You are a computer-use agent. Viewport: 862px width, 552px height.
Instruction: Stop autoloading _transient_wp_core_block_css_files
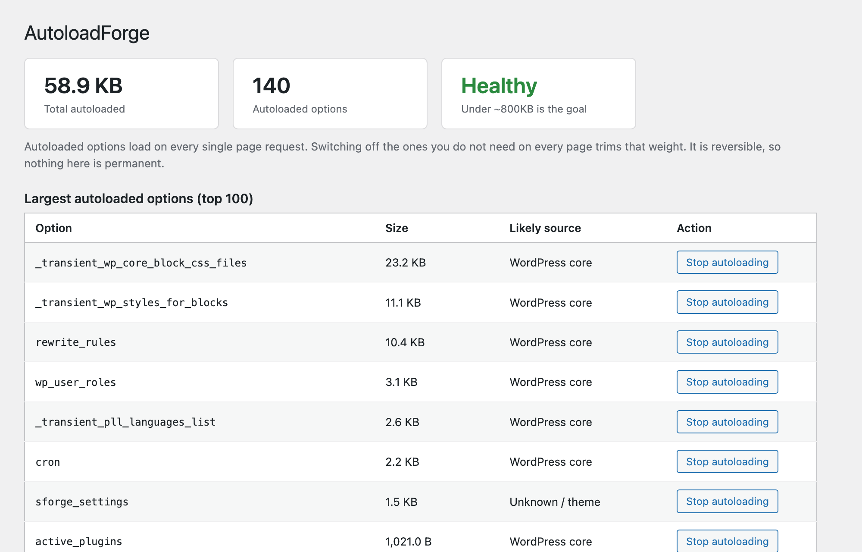point(727,262)
